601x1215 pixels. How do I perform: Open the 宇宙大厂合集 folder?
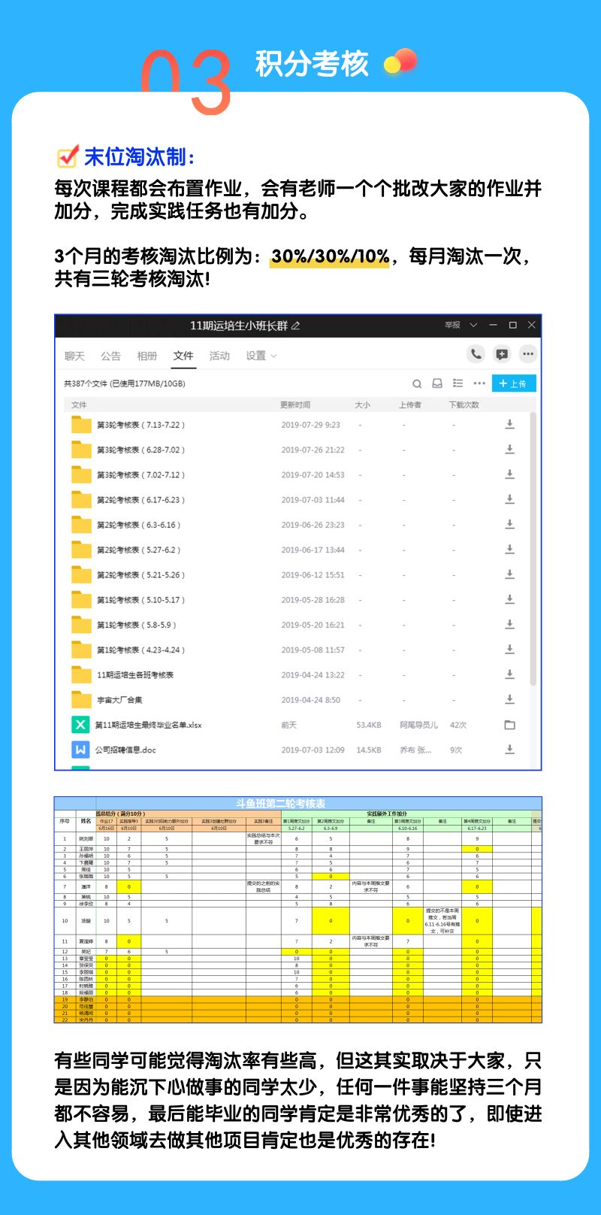coord(119,700)
